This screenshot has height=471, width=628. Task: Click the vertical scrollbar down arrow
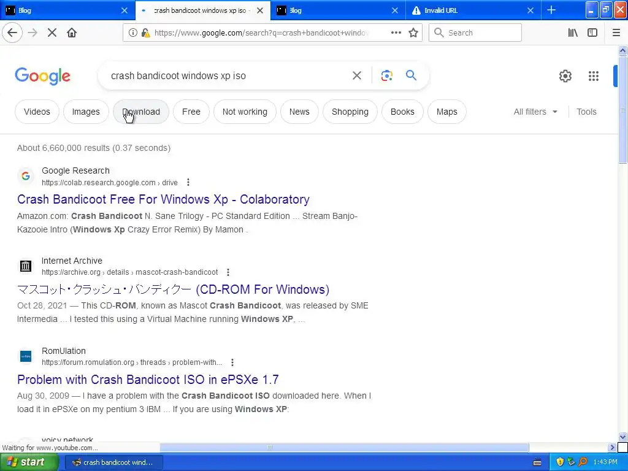[622, 437]
